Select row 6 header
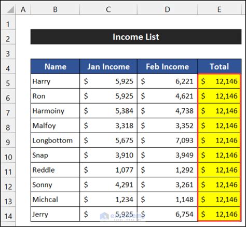The height and width of the screenshot is (227, 246). [x=8, y=96]
